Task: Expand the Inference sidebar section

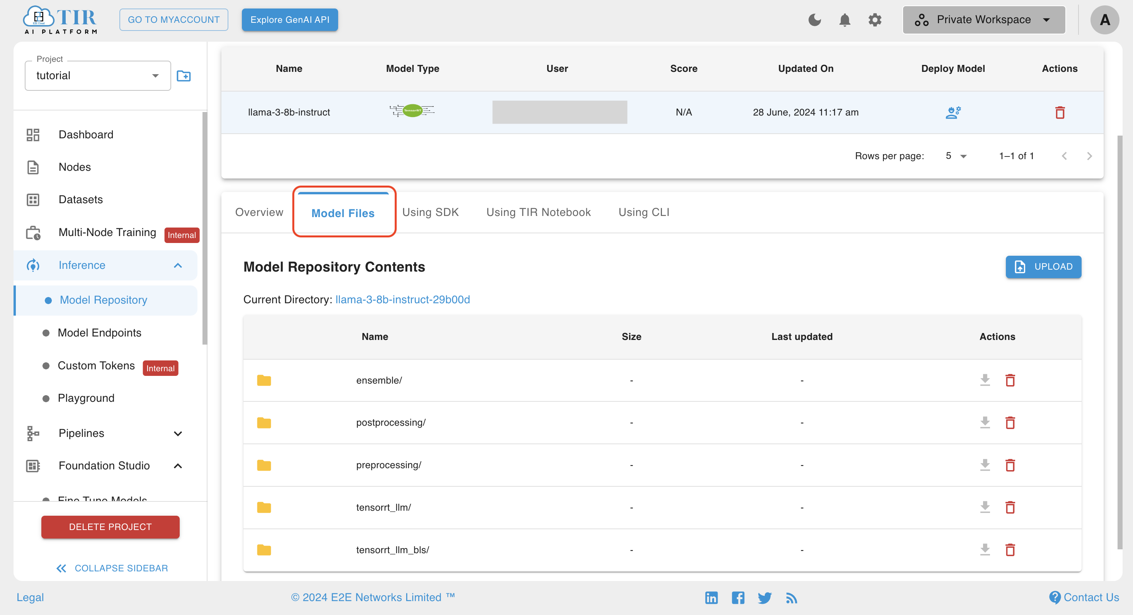Action: (x=177, y=265)
